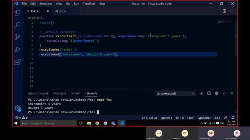Click the SC participant avatar
The height and width of the screenshot is (140, 250).
click(x=237, y=133)
